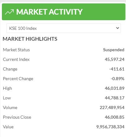Click the dropdown chevron arrow

118,28
